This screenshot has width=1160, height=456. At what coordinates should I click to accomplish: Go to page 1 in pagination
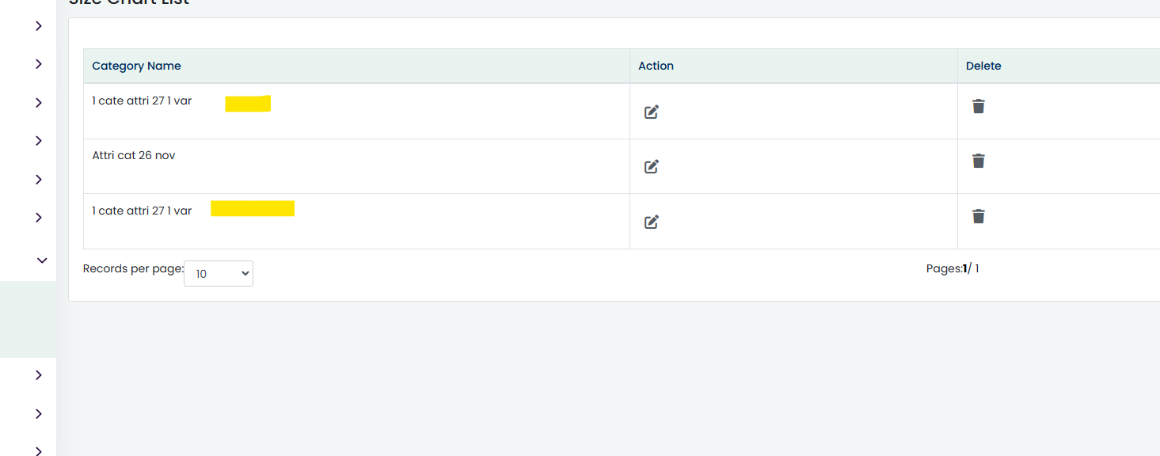[965, 268]
